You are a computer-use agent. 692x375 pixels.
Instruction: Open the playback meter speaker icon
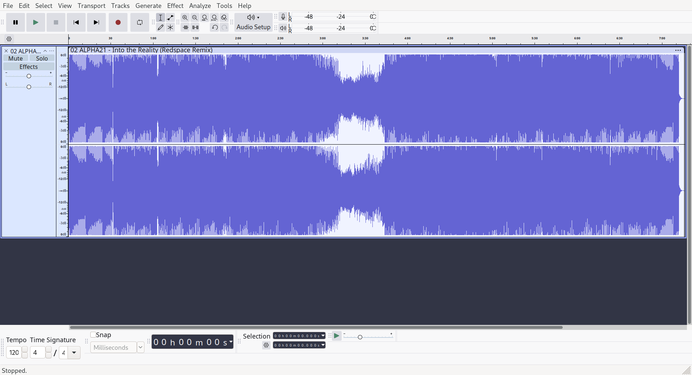283,28
